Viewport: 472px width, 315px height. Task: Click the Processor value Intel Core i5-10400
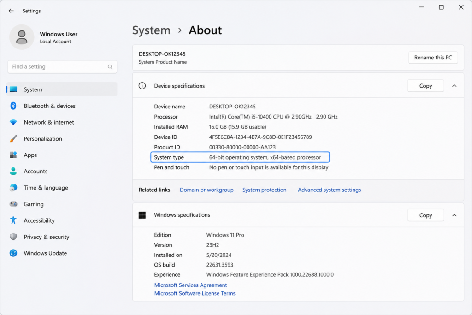tap(273, 117)
